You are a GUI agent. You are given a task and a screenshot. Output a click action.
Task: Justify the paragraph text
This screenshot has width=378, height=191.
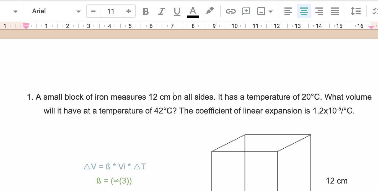click(335, 11)
